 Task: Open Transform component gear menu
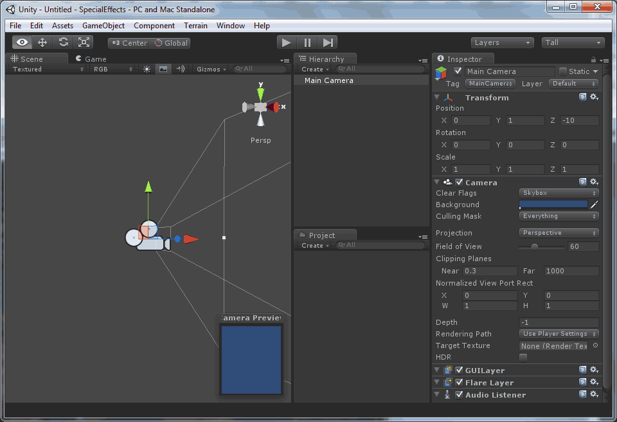(594, 97)
